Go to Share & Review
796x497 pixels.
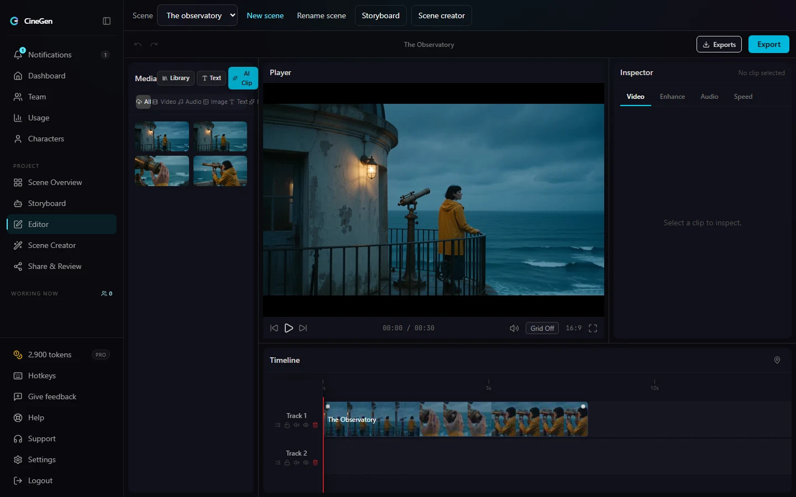pyautogui.click(x=61, y=266)
